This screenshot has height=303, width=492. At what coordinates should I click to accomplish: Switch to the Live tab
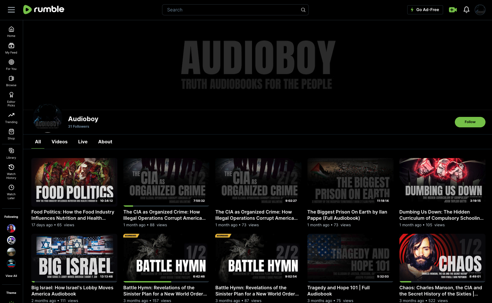click(83, 142)
